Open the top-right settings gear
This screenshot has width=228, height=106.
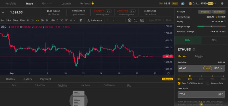tap(222, 4)
